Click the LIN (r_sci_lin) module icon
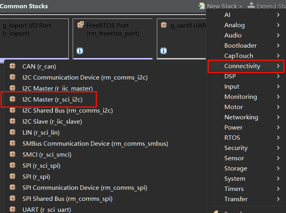The image size is (286, 213). point(13,132)
